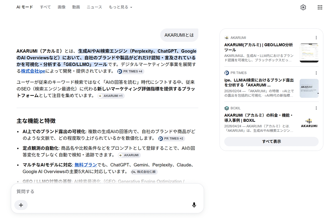Open AKARUMI（アカルミ）の料金・機能 BOXIL result
The width and height of the screenshot is (326, 218).
259,118
